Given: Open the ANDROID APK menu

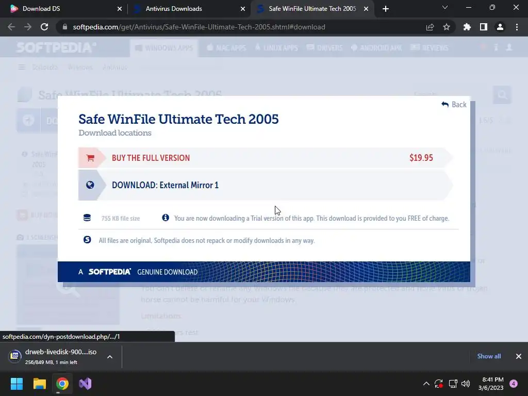Looking at the screenshot, I should [376, 48].
